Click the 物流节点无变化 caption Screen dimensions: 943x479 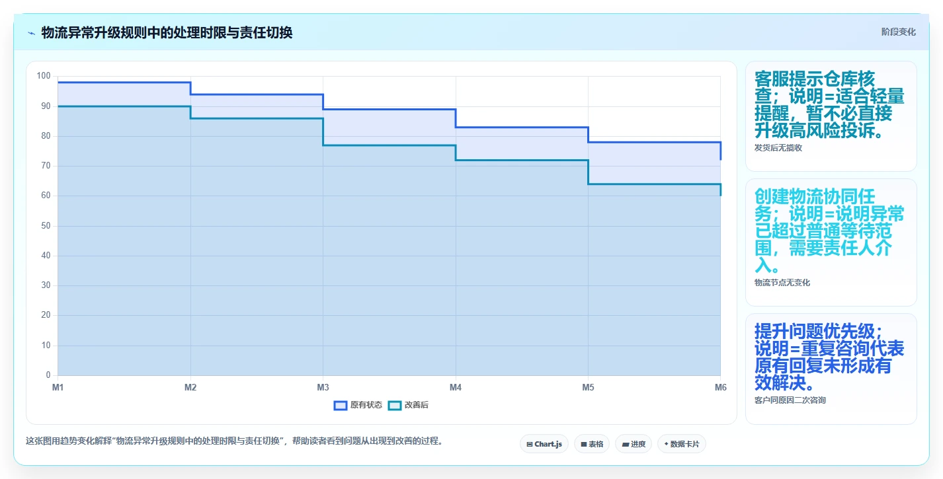tap(782, 283)
